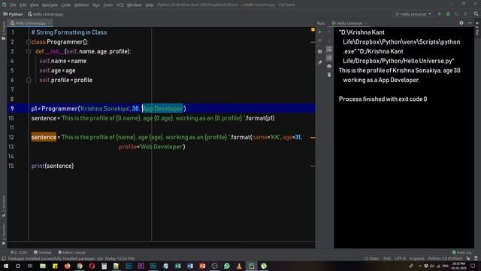Open Opera from the taskbar
The width and height of the screenshot is (481, 271).
tap(92, 266)
